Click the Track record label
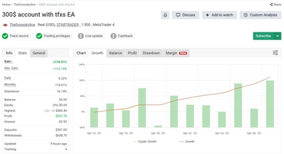Viewport: 284px width, 154px height. click(19, 36)
